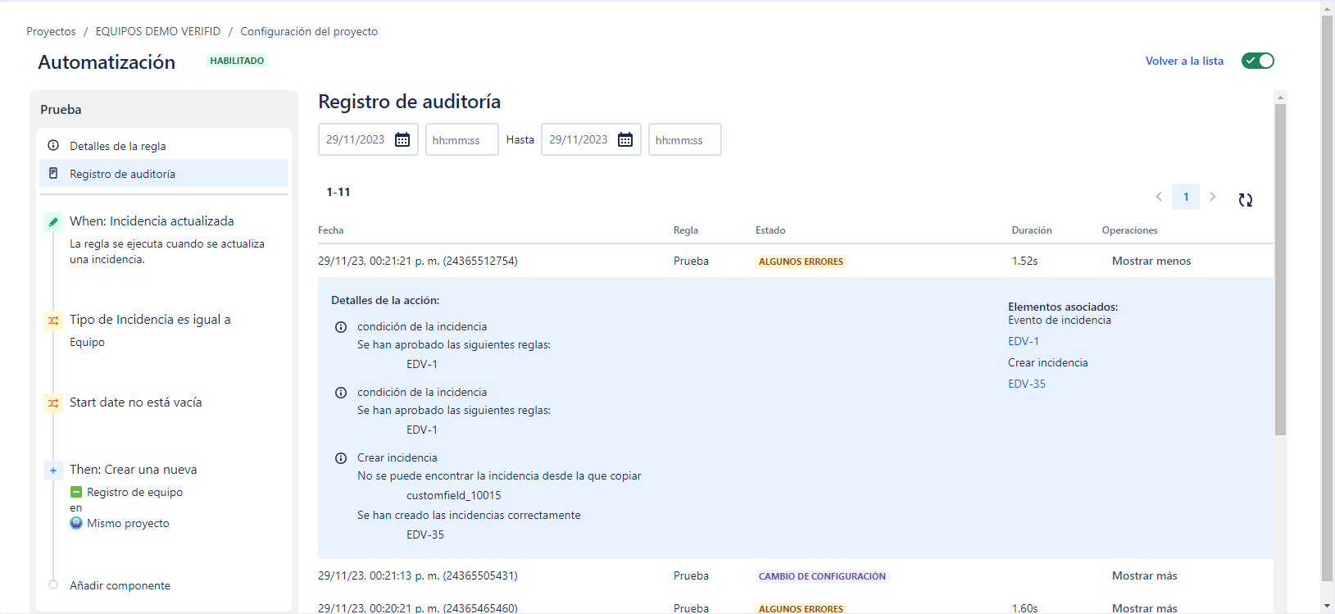Click the audit log panel scrollbar thumb

(1280, 270)
